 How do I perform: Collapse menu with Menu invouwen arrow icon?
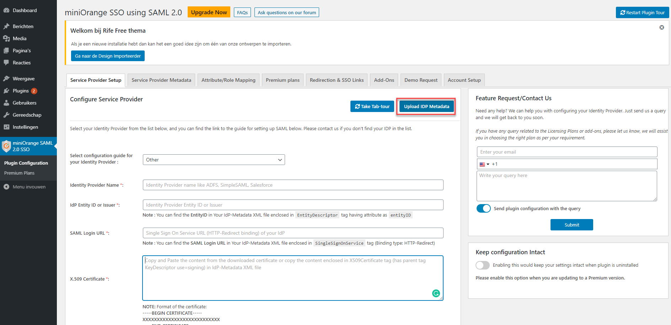click(x=6, y=187)
